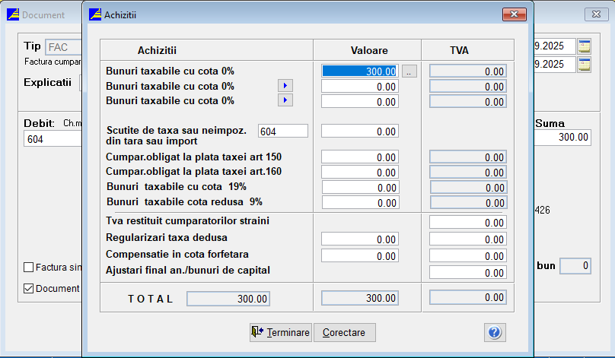Focus Valoare field for cota redusa 9%
This screenshot has width=615, height=358.
360,202
